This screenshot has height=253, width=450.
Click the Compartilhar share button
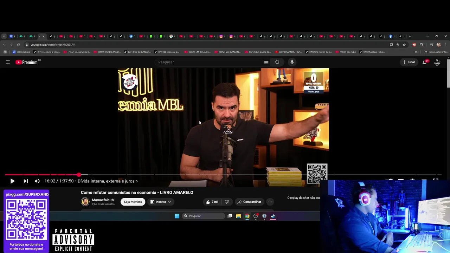click(249, 202)
